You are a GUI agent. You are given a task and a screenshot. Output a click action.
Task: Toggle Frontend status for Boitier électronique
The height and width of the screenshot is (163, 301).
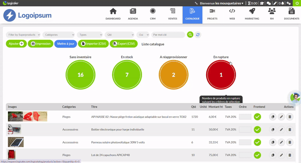pos(257,130)
